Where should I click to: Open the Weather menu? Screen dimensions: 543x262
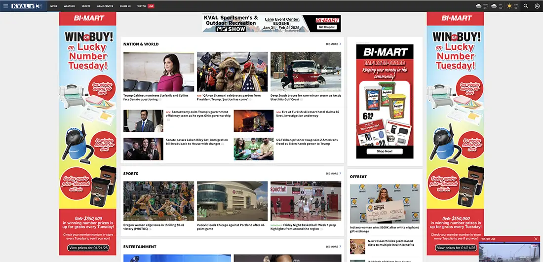tap(69, 6)
